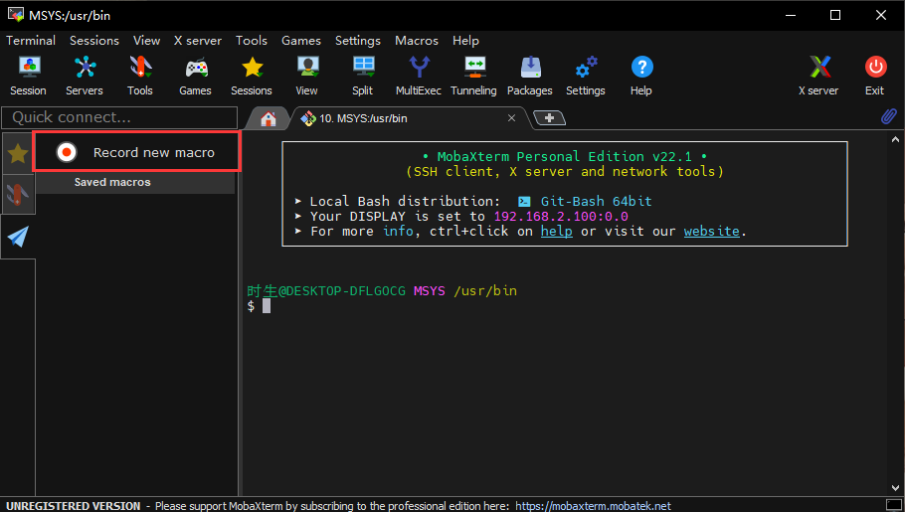This screenshot has width=905, height=512.
Task: Open the mobaxterm.mobatek.net link
Action: point(593,506)
